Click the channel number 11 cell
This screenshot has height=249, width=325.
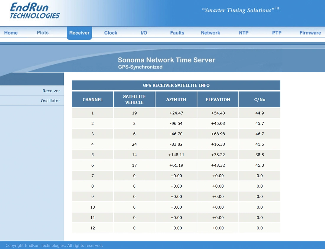[x=92, y=217]
